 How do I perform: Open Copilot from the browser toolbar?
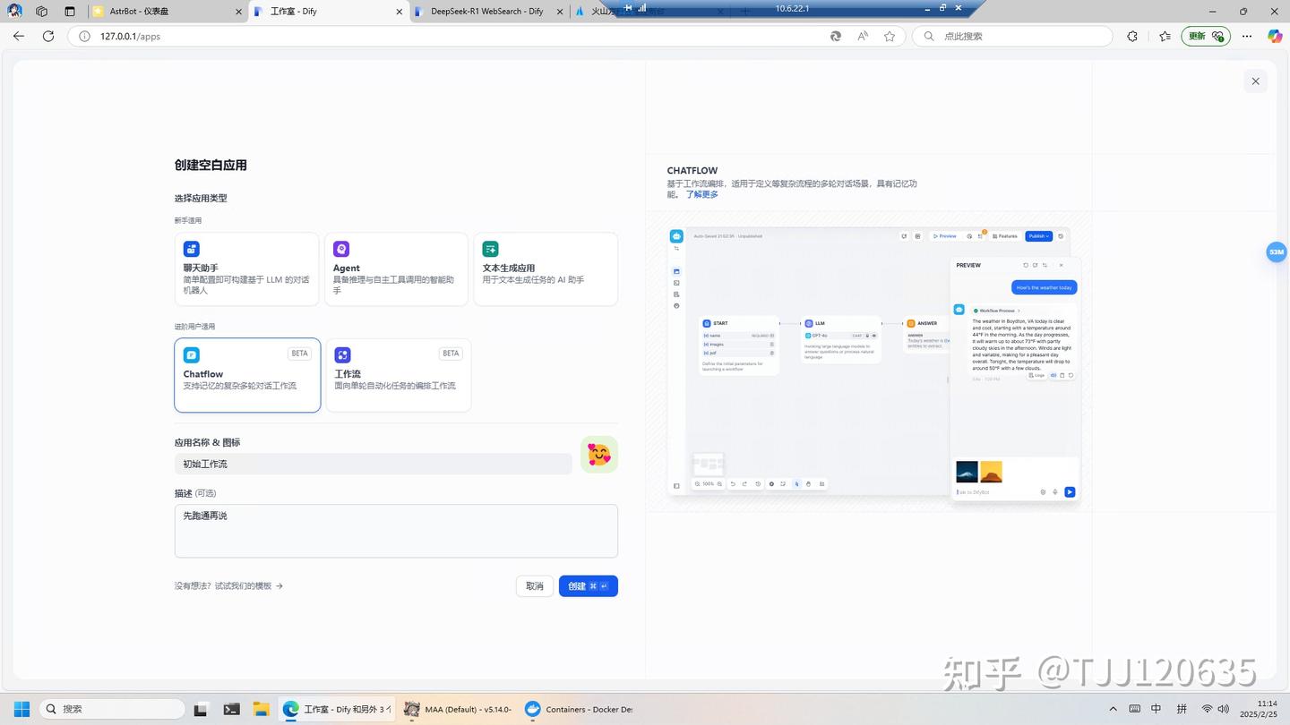1274,36
